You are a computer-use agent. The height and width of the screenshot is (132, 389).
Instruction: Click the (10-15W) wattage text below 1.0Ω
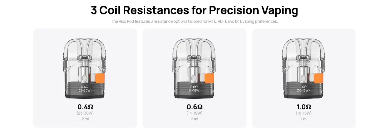pos(304,113)
